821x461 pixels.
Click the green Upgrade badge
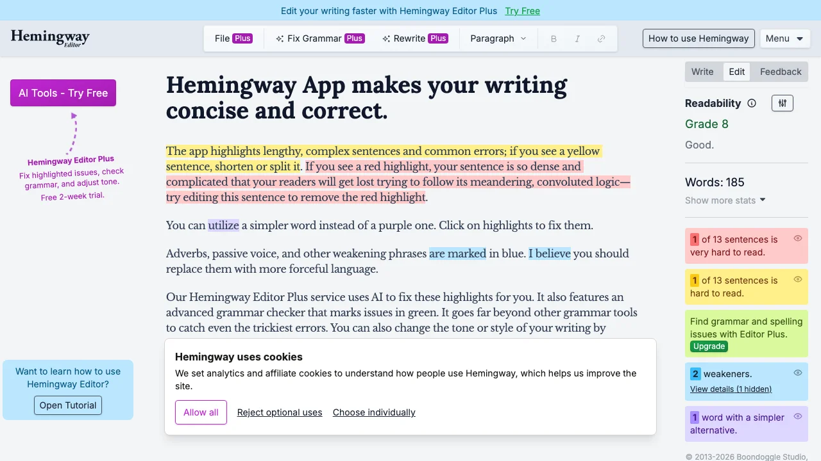click(x=709, y=346)
